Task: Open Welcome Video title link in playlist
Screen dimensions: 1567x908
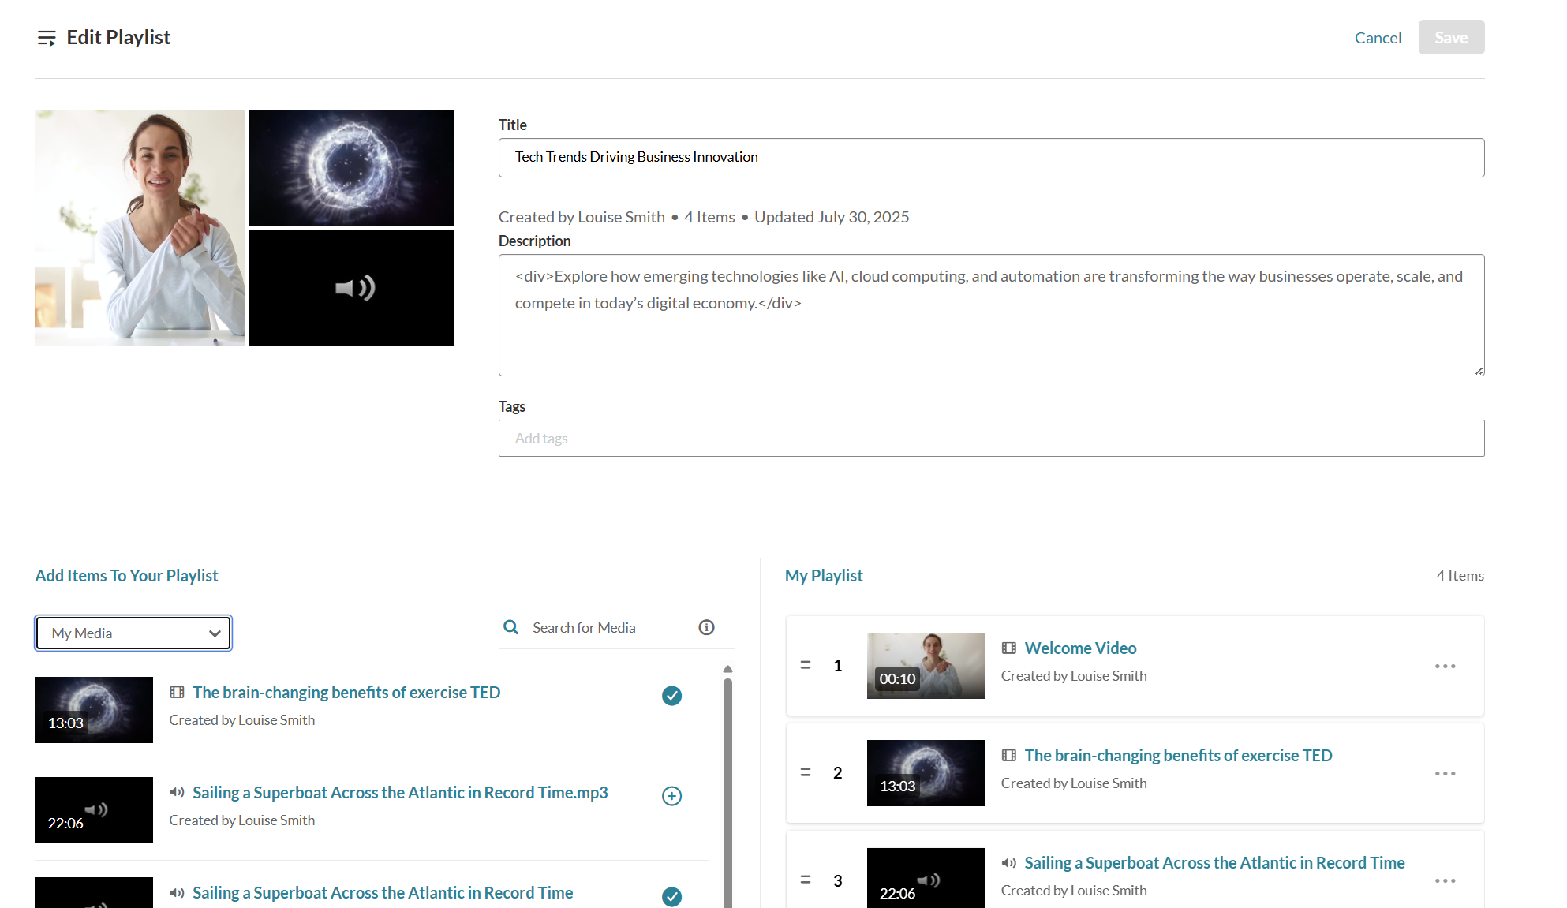Action: coord(1080,648)
